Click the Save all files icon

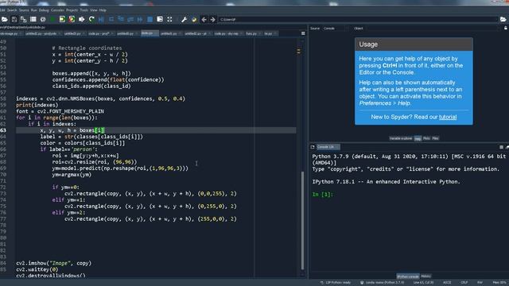tap(23, 19)
